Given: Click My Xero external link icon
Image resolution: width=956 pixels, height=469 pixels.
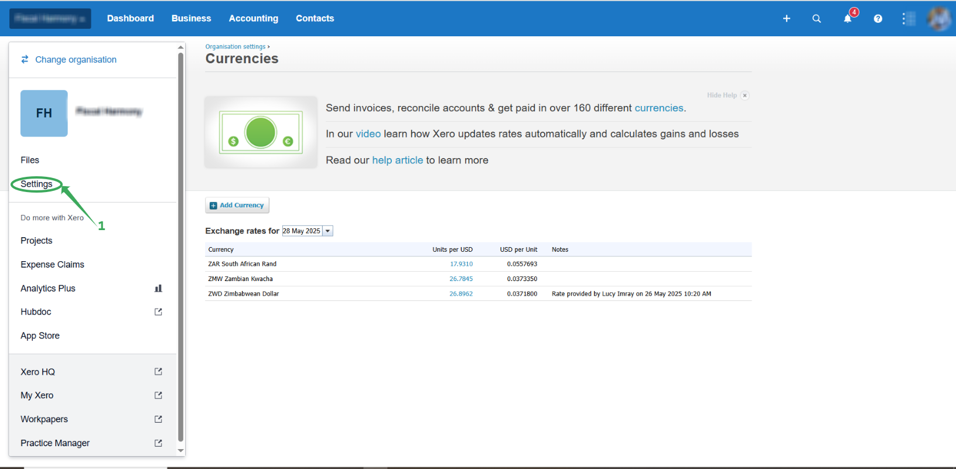Looking at the screenshot, I should [158, 396].
